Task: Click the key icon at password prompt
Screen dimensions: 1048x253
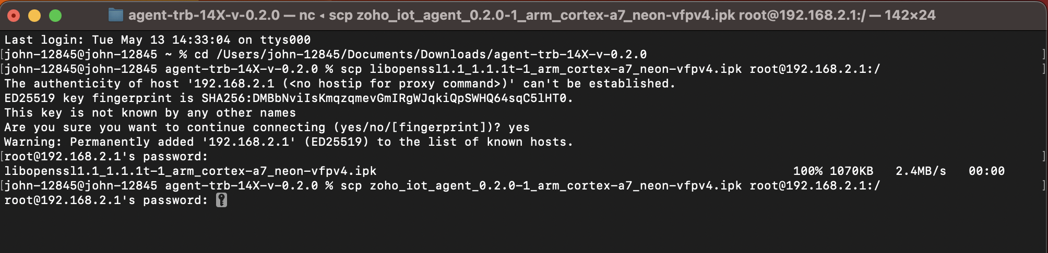Action: 221,200
